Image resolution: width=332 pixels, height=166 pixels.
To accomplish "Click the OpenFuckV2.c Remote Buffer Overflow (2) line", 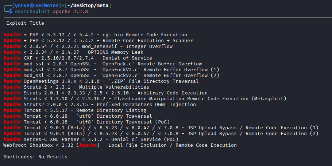I will tap(111, 75).
